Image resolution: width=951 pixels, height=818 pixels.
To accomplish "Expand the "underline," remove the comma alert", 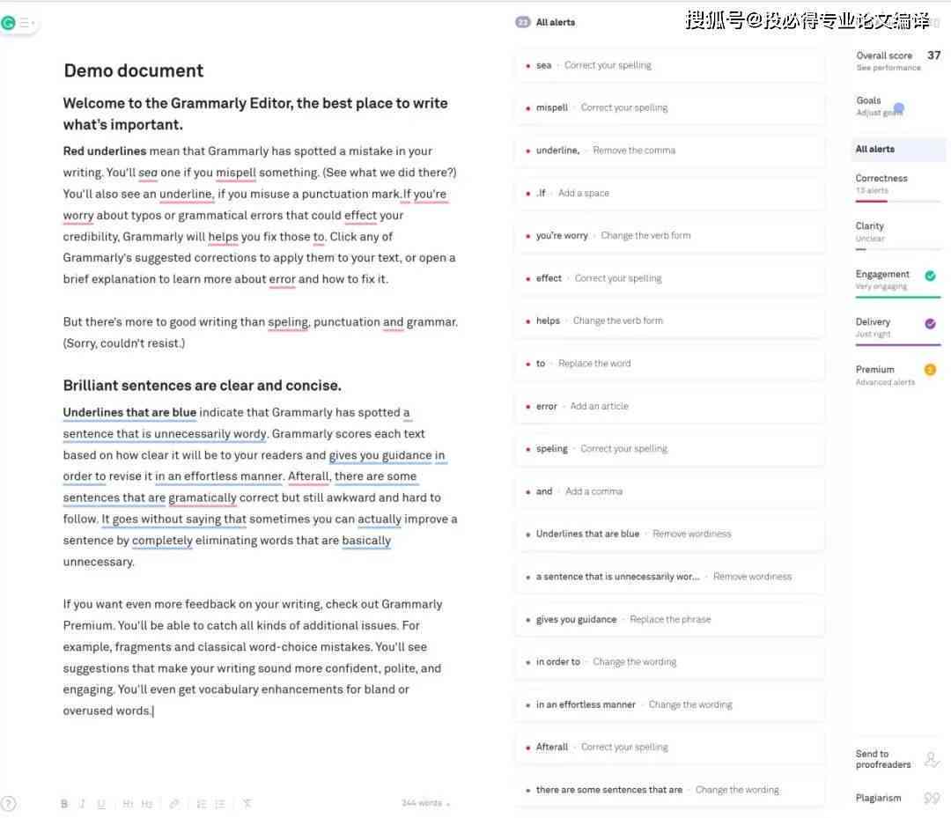I will click(669, 151).
